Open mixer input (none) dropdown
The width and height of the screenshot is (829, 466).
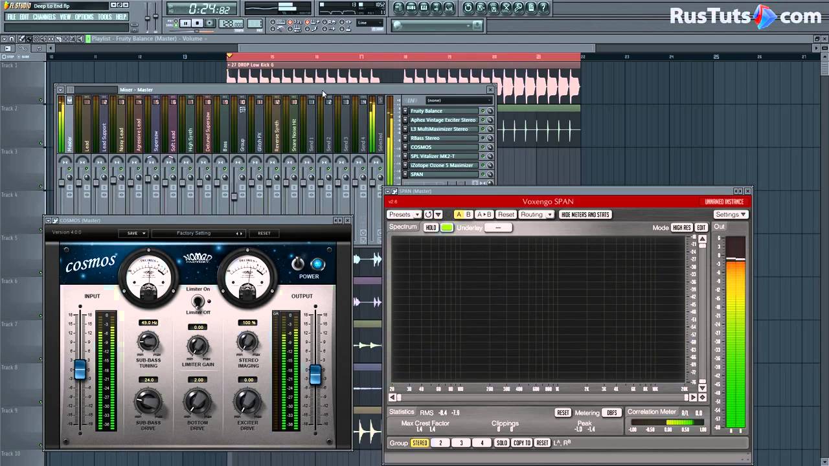click(x=459, y=100)
